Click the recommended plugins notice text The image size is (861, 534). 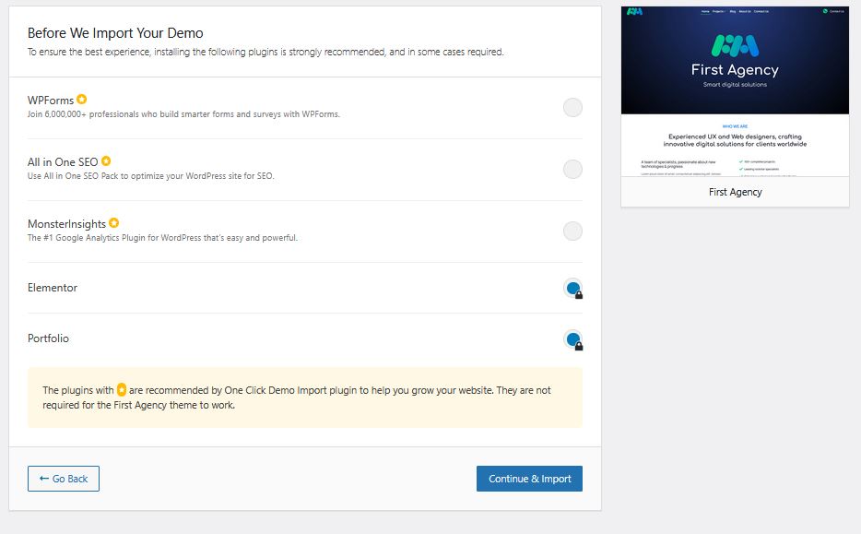(297, 398)
